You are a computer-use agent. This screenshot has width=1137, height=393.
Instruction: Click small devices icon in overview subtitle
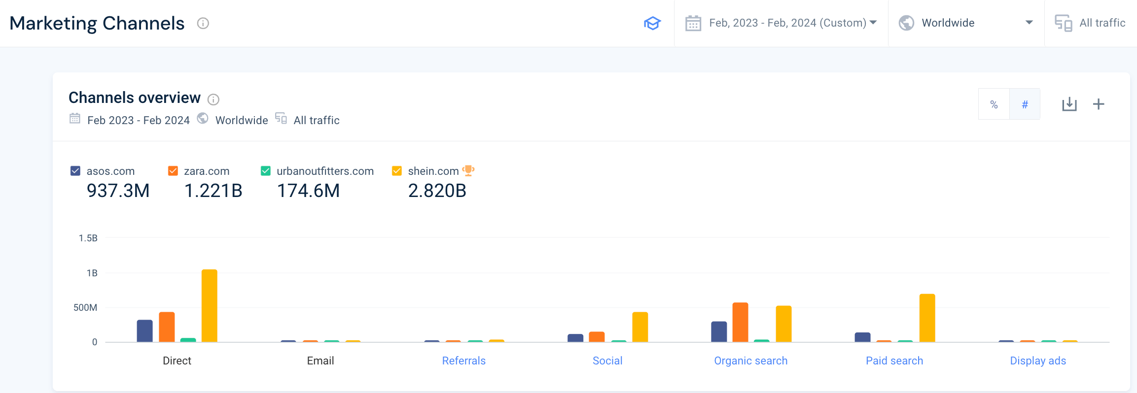tap(281, 118)
